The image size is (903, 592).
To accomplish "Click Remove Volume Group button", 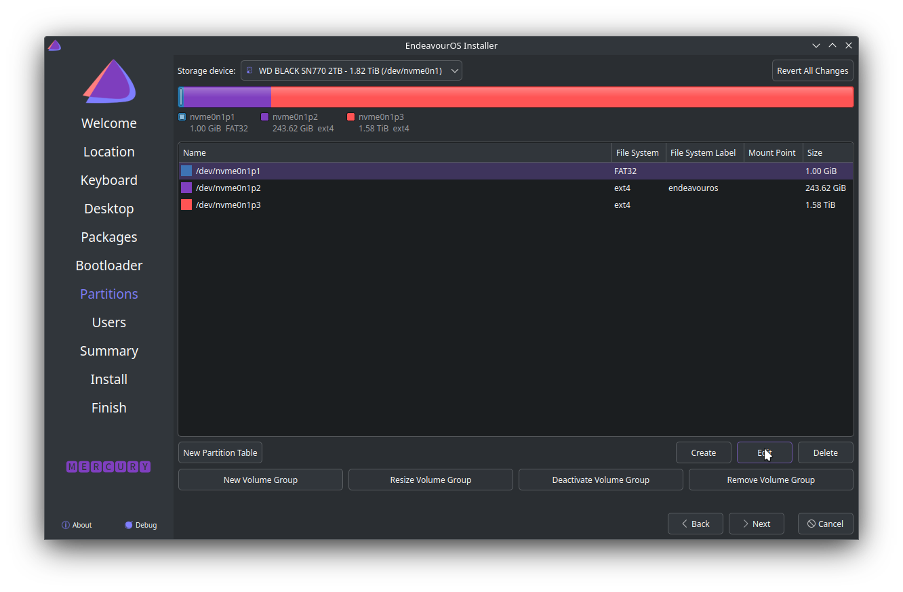I will pyautogui.click(x=771, y=480).
